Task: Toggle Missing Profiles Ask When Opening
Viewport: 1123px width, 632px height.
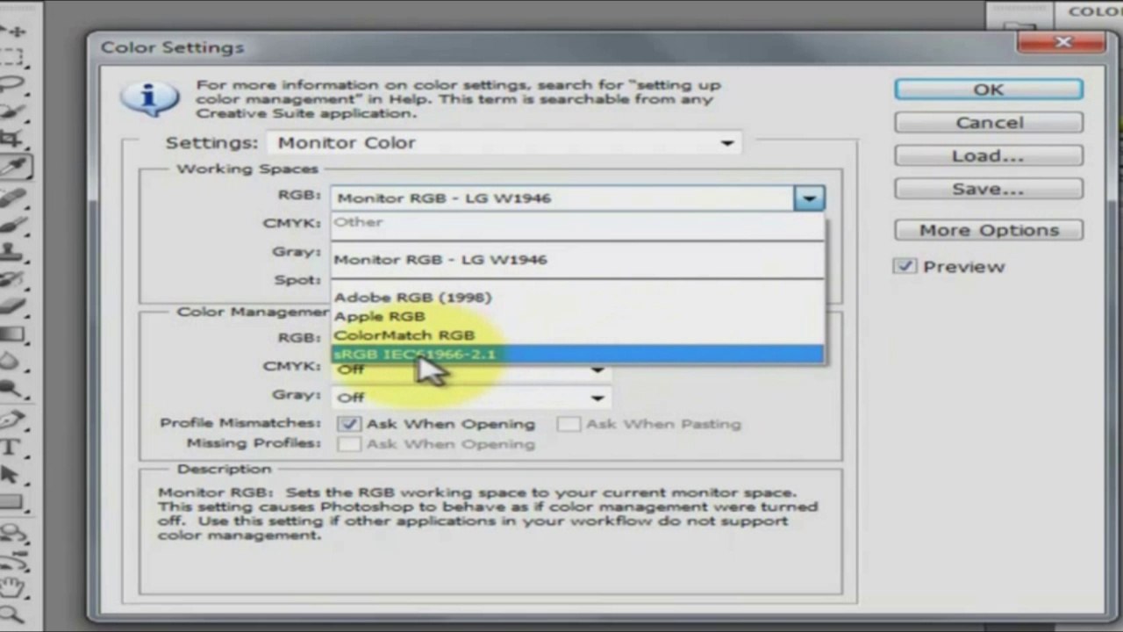Action: 349,444
